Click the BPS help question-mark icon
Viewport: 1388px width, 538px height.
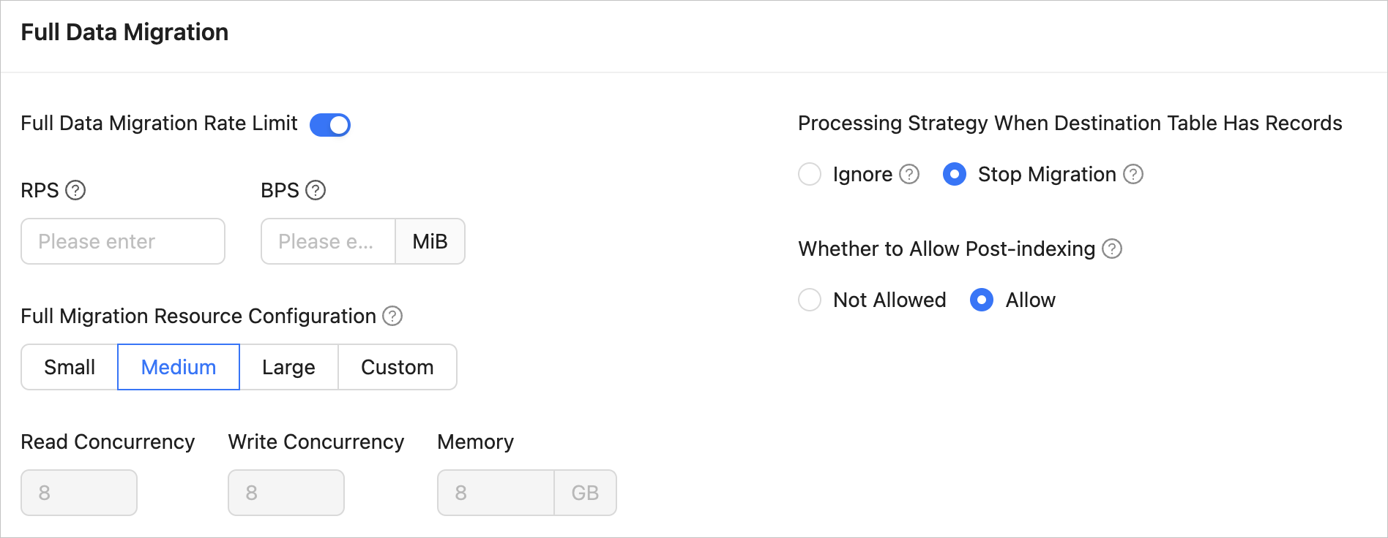(x=316, y=190)
